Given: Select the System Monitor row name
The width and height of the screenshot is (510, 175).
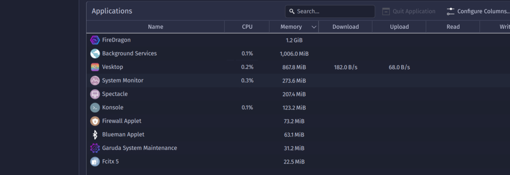Looking at the screenshot, I should tap(123, 80).
